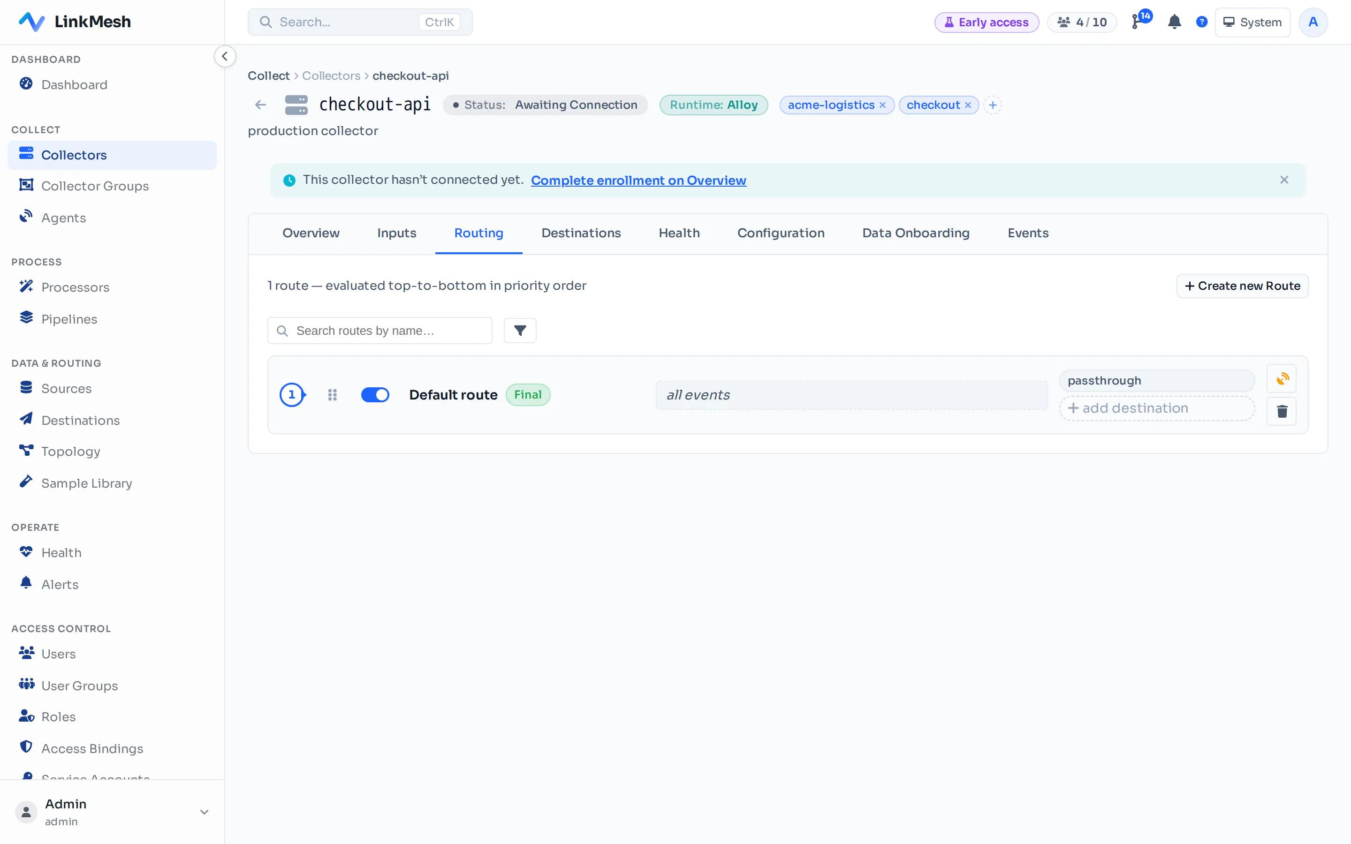1351x844 pixels.
Task: Open the Health tab
Action: [679, 234]
